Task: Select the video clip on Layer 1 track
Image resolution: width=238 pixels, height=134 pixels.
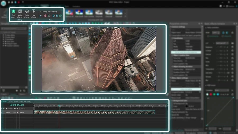Action: tap(95, 112)
